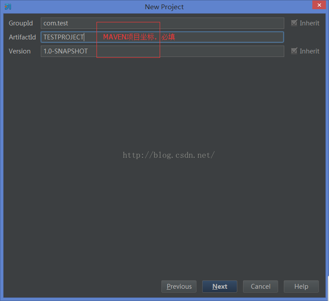Viewport: 329px width, 301px height.
Task: Close the New Project dialog
Action: [x=319, y=5]
